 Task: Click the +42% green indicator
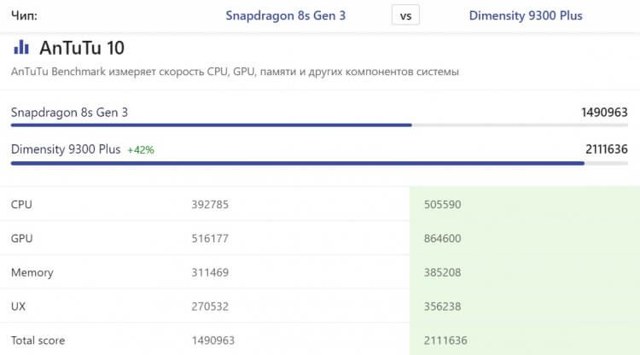141,149
